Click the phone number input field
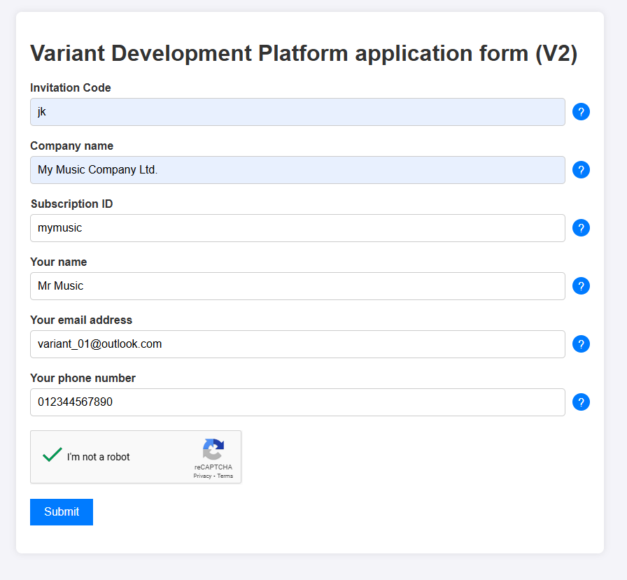Screen dimensions: 627x580 [x=297, y=402]
